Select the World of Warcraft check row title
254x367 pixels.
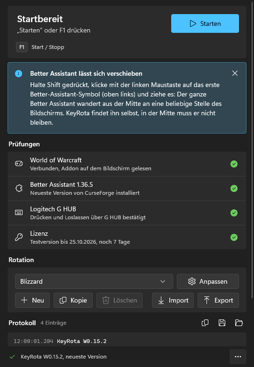[56, 160]
